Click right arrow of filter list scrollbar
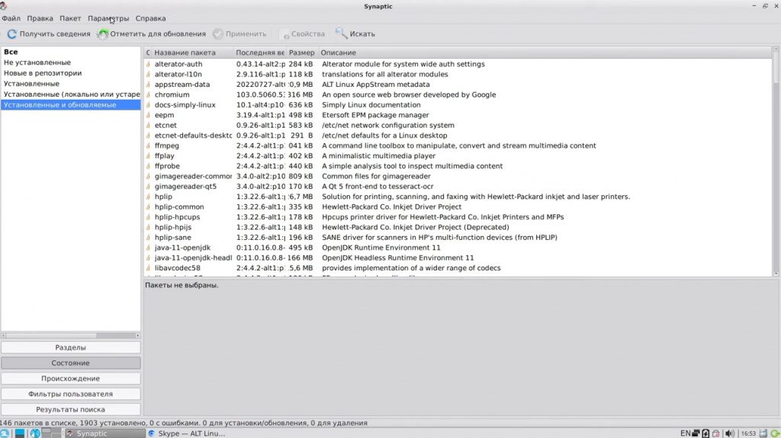The height and width of the screenshot is (438, 781). point(138,335)
